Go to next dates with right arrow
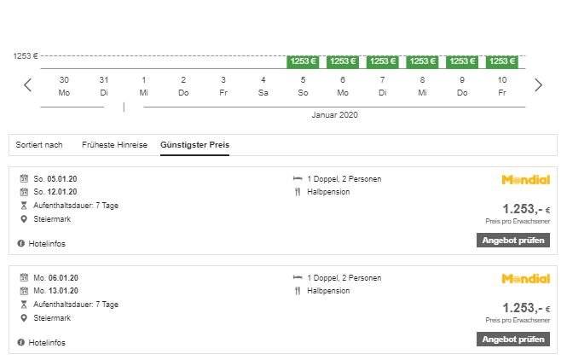This screenshot has height=360, width=567. [x=538, y=85]
